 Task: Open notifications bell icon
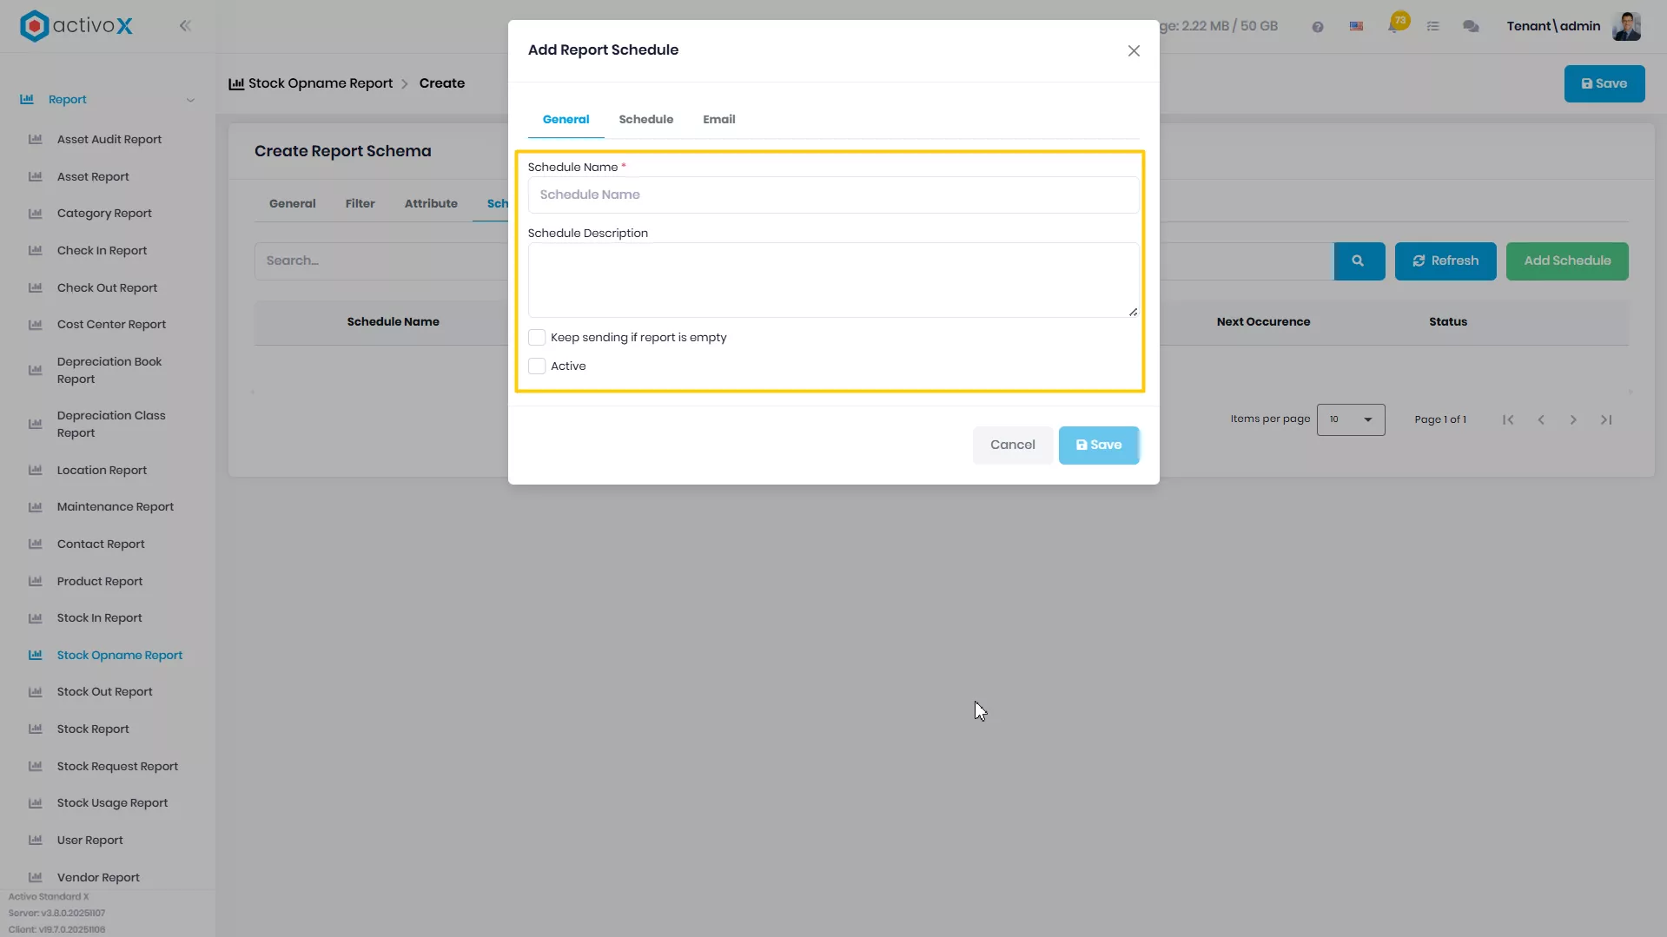pyautogui.click(x=1395, y=25)
